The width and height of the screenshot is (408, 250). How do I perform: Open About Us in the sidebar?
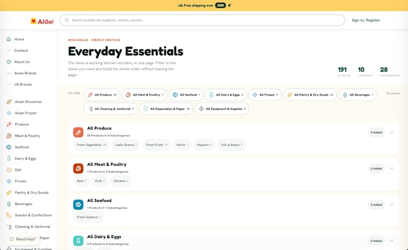[x=22, y=62]
